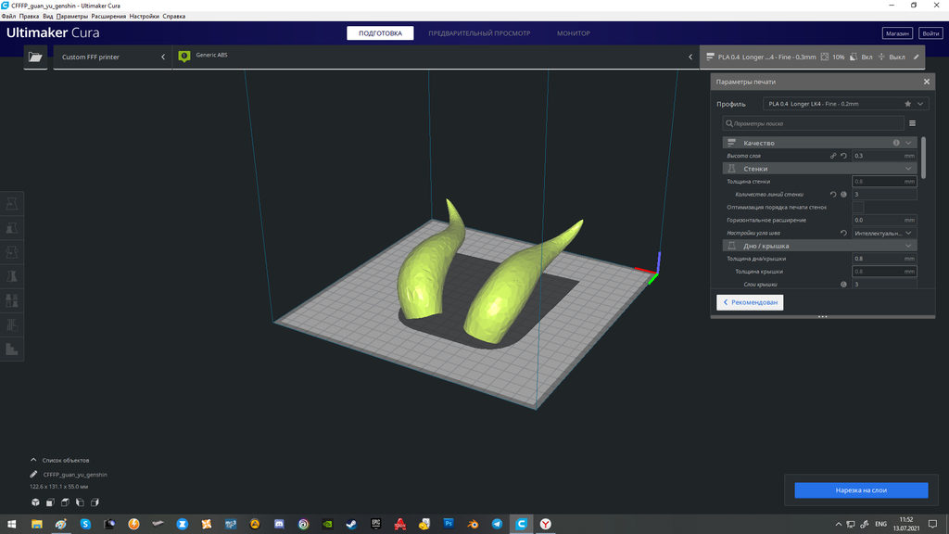Toggle wall print order optimization checkbox
This screenshot has height=534, width=949.
click(x=858, y=207)
